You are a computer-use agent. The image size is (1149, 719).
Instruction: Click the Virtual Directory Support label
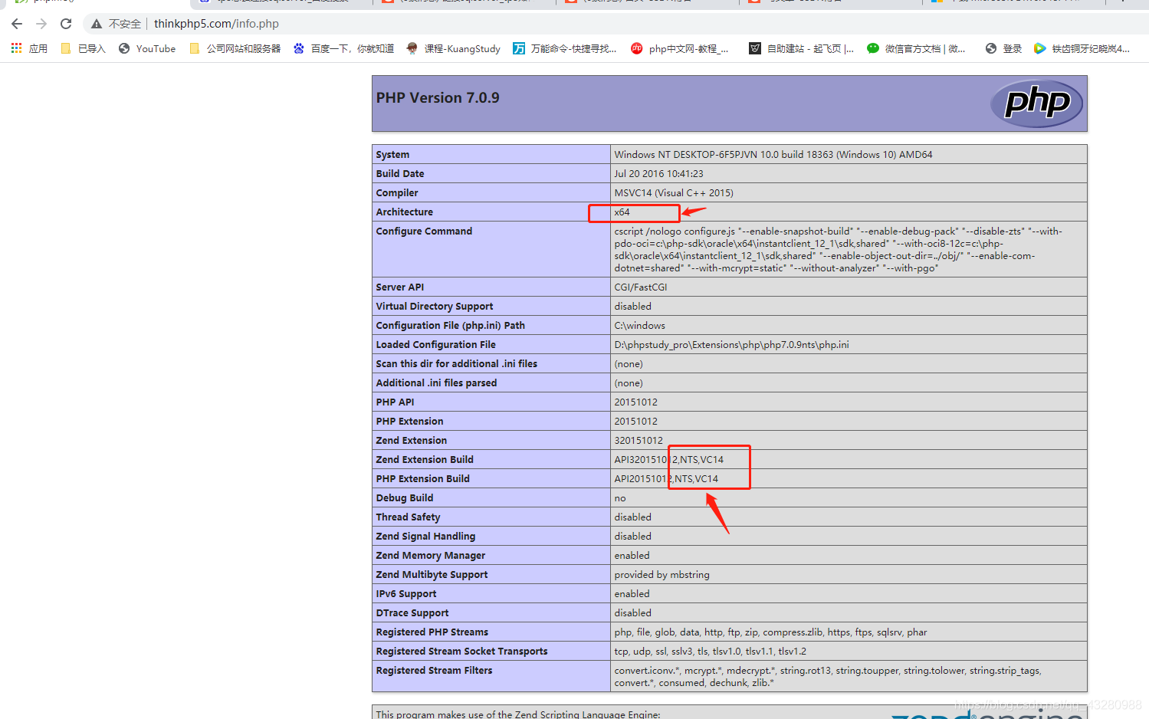435,306
